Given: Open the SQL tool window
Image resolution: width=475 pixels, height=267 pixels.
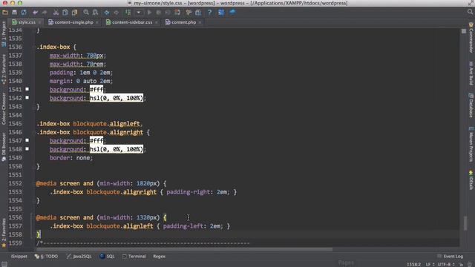Looking at the screenshot, I should pyautogui.click(x=107, y=257).
